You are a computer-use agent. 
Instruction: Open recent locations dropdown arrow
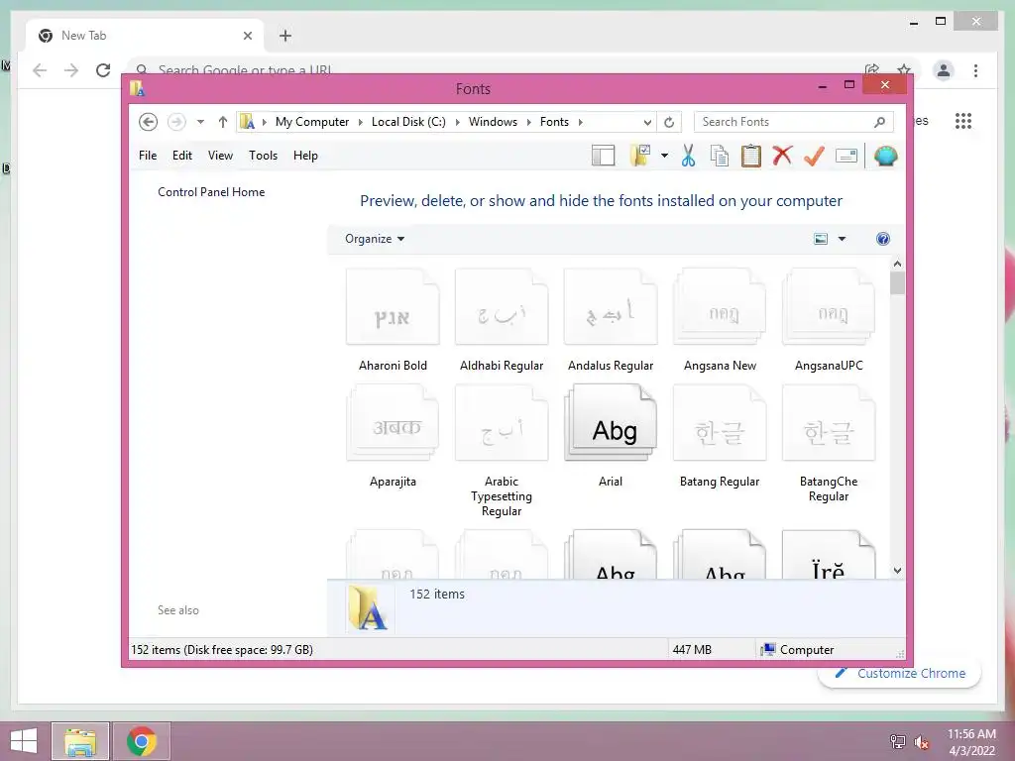tap(200, 122)
